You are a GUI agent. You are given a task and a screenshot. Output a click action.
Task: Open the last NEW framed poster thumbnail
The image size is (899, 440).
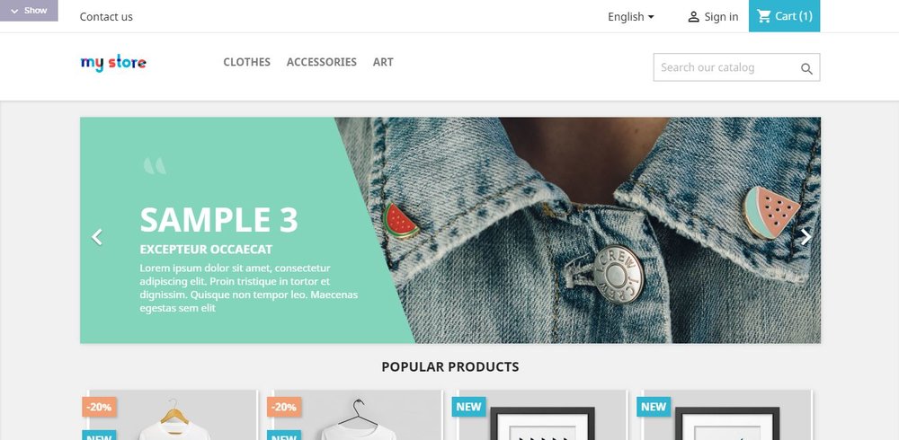tap(726, 416)
